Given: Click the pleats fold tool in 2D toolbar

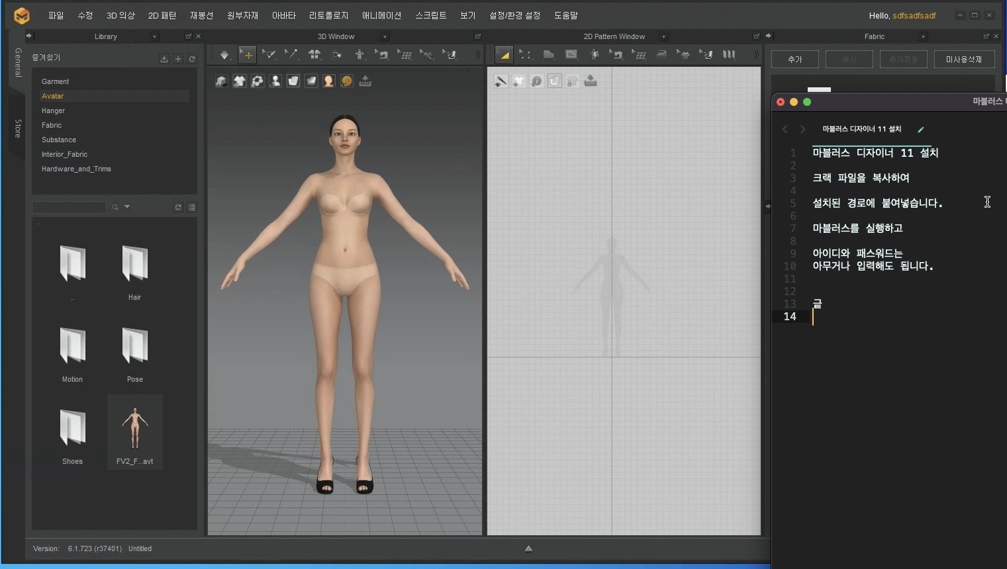Looking at the screenshot, I should pyautogui.click(x=729, y=55).
